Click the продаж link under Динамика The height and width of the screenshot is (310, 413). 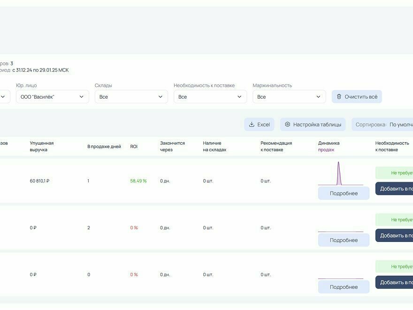point(326,150)
